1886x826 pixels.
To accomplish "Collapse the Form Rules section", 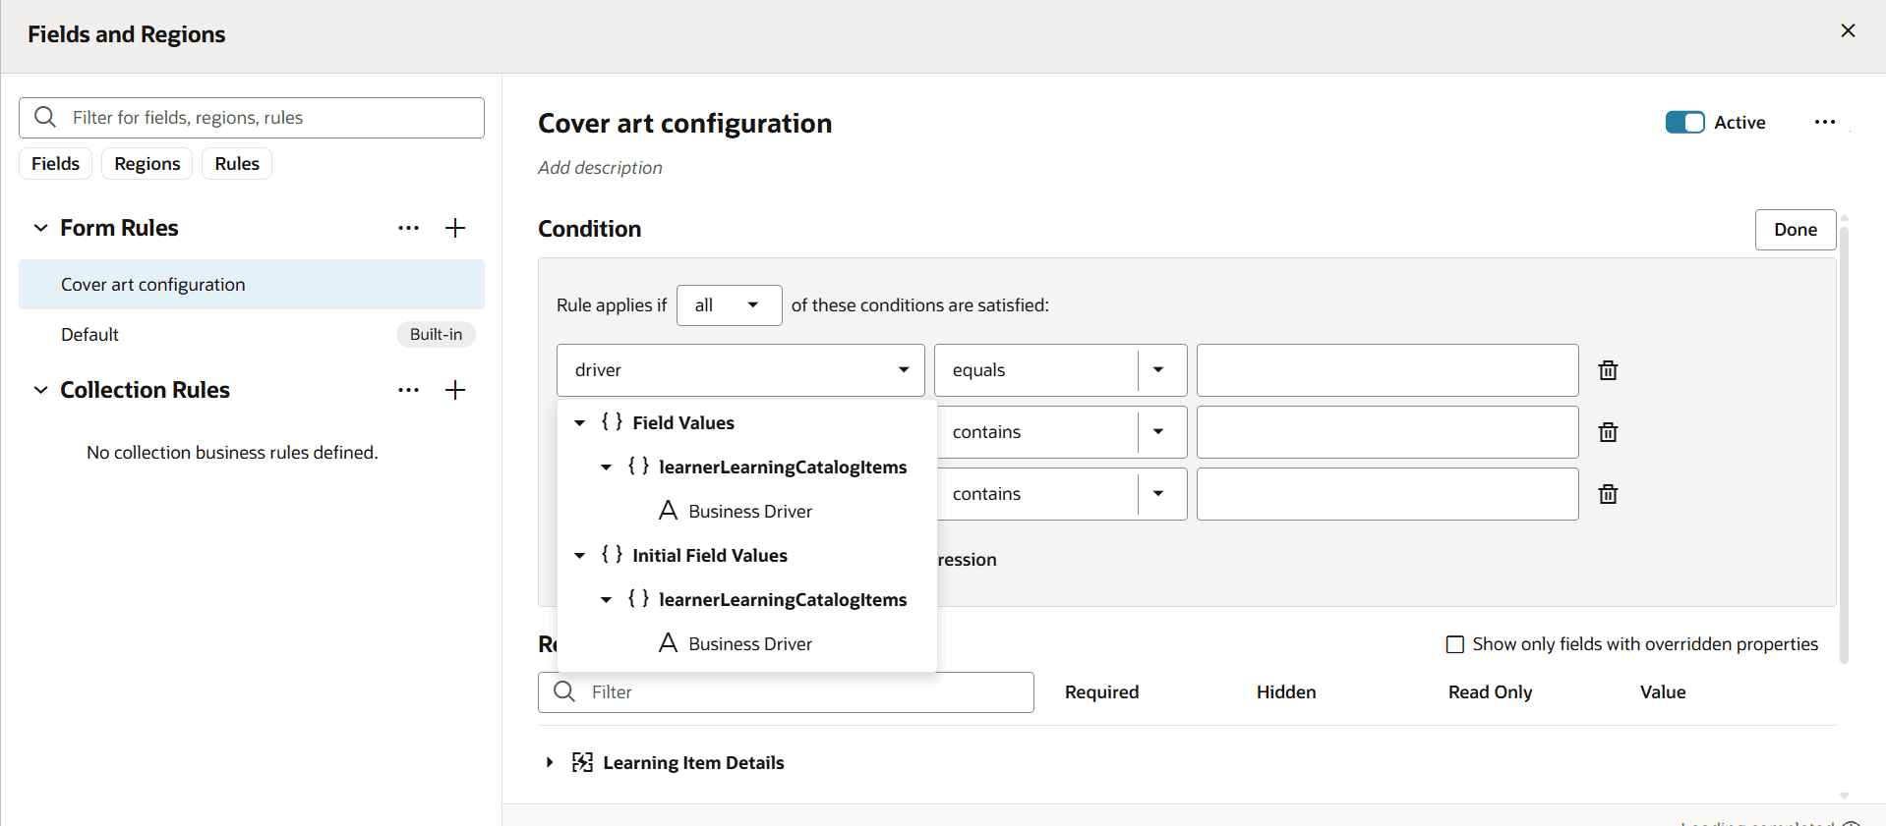I will (x=40, y=228).
